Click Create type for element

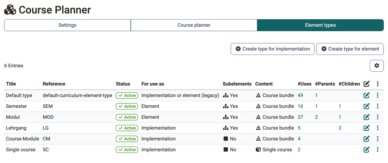pos(350,49)
